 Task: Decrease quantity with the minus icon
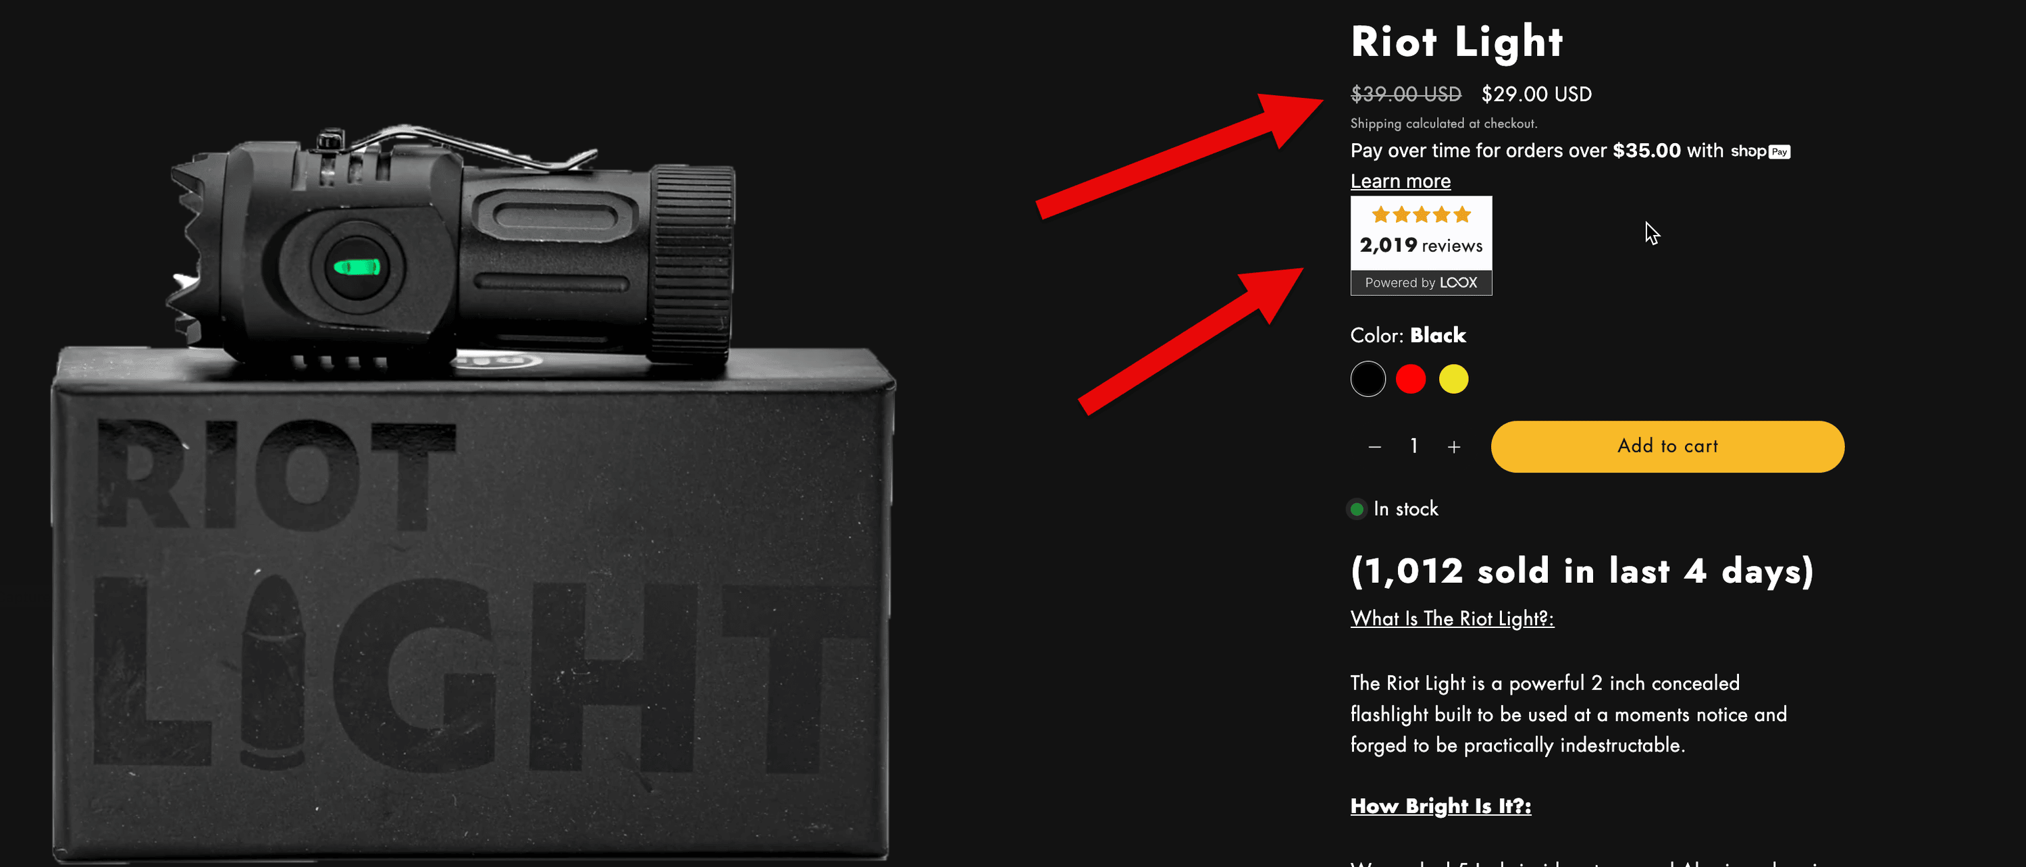[x=1375, y=447]
